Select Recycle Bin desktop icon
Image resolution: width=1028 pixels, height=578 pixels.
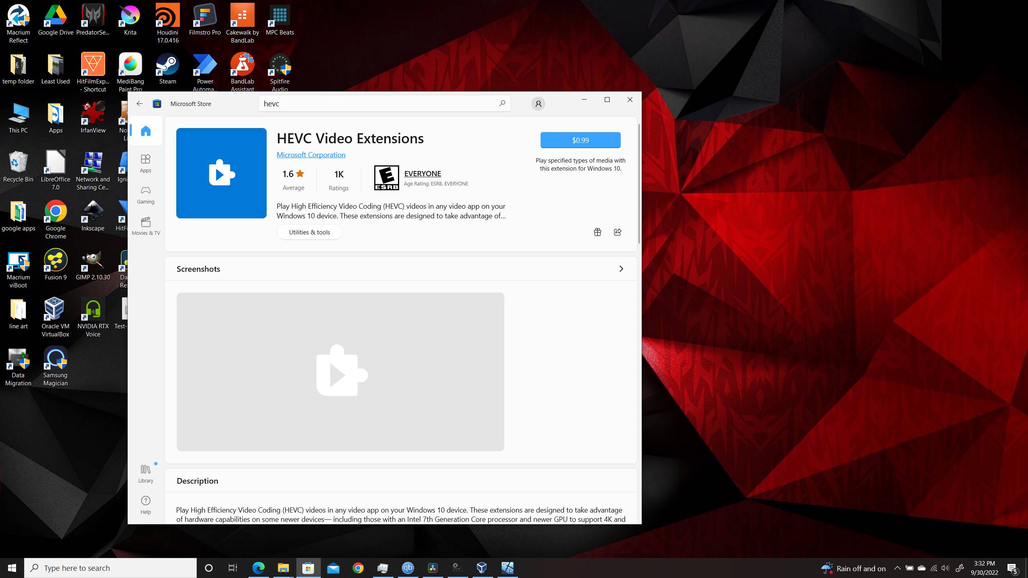pos(18,167)
